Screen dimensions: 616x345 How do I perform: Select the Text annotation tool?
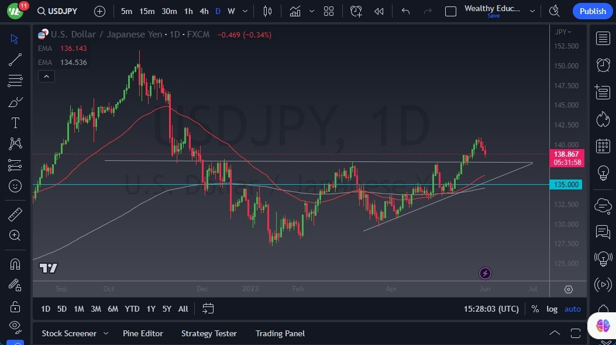(15, 123)
